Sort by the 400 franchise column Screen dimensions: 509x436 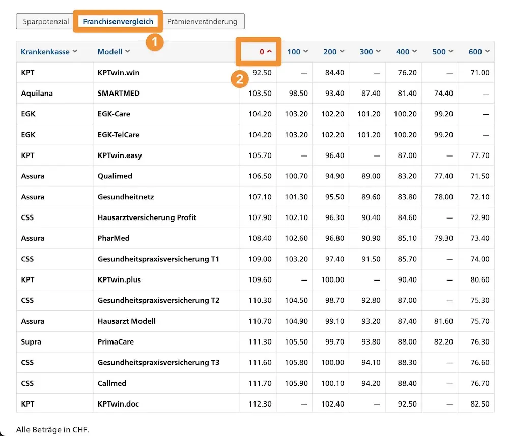406,52
